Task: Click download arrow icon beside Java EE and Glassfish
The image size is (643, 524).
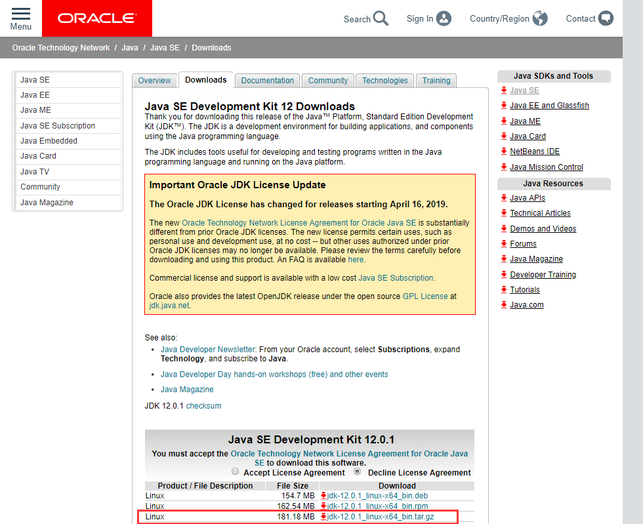Action: (x=504, y=106)
